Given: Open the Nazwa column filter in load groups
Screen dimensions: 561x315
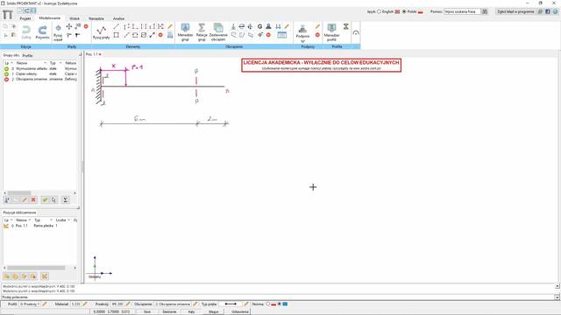Looking at the screenshot, I should coord(45,63).
